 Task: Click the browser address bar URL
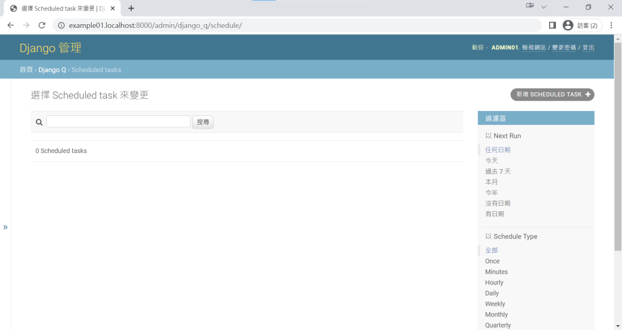155,25
